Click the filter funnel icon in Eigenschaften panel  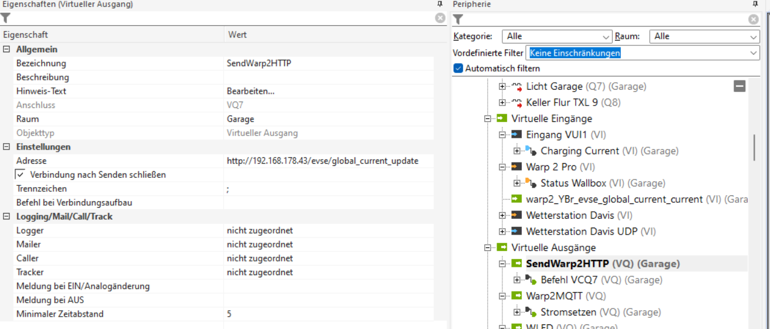click(x=6, y=18)
